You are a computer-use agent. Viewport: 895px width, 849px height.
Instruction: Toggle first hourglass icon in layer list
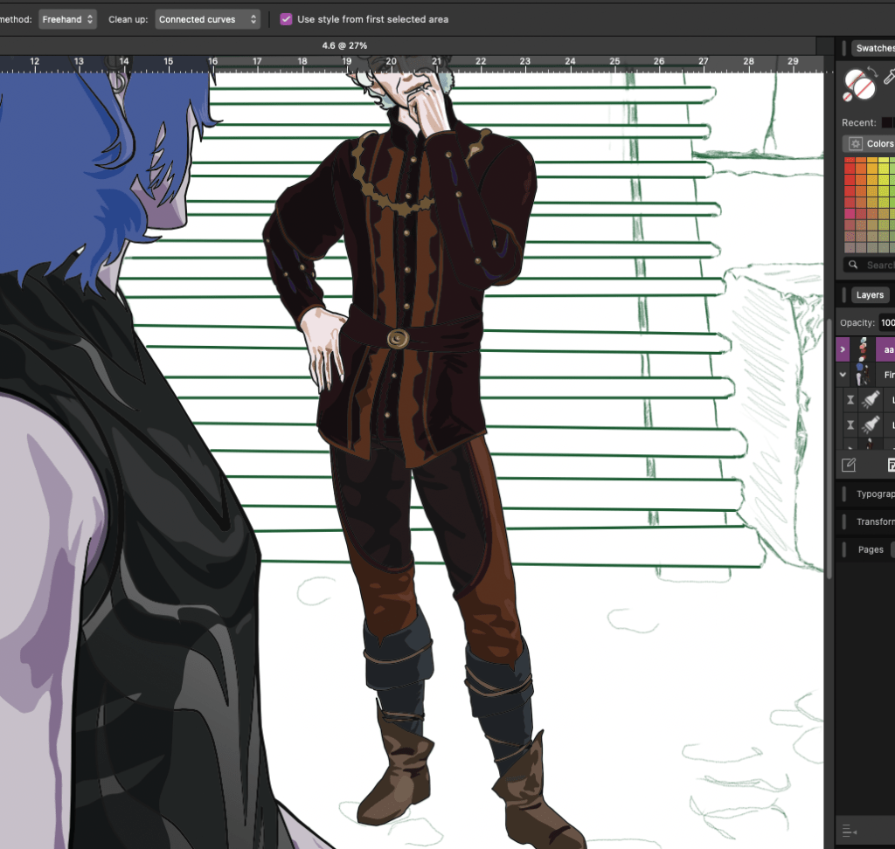[850, 399]
